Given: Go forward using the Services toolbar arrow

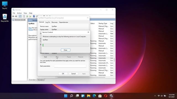Looking at the screenshot, I should (16, 16).
